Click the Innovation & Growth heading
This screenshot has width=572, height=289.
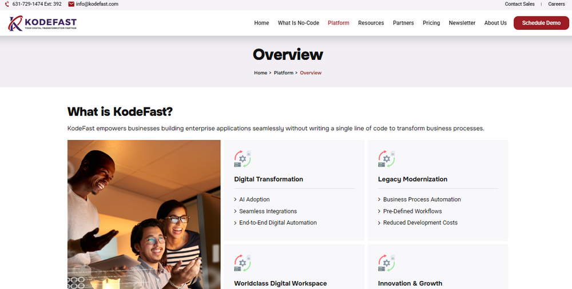pos(410,283)
